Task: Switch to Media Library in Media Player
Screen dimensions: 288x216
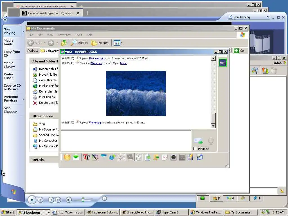Action: tap(9, 65)
